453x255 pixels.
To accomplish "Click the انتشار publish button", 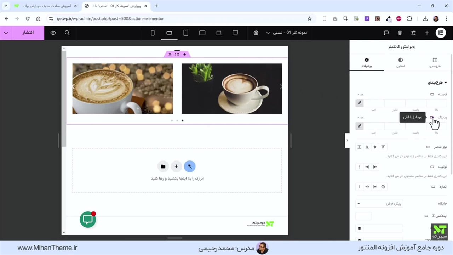I will click(x=28, y=33).
